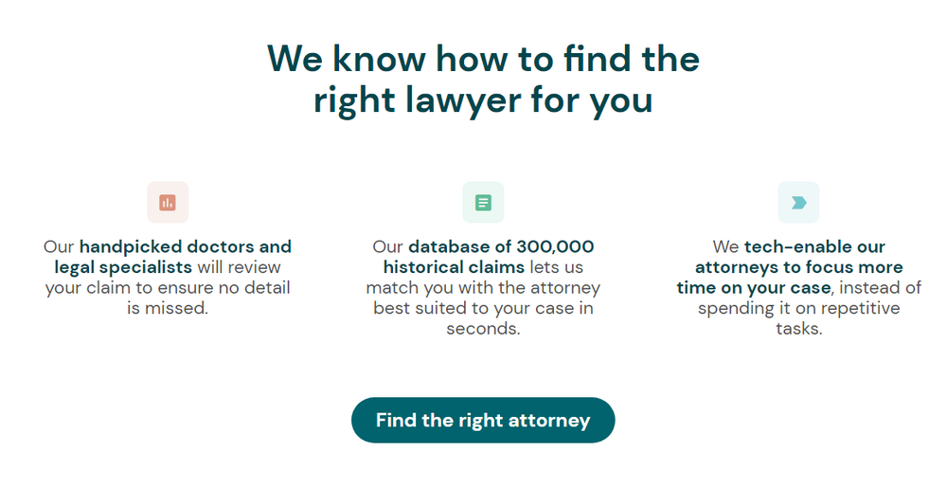Click text mentioning attorney best suited to case
This screenshot has height=488, width=947.
click(483, 298)
